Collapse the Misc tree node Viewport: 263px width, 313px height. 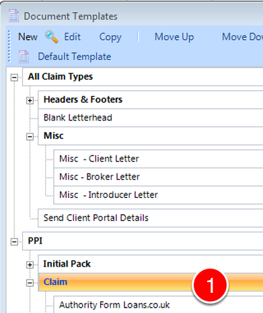pyautogui.click(x=30, y=137)
